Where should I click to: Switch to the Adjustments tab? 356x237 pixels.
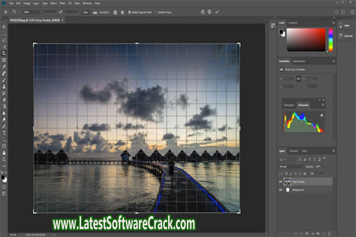click(x=299, y=61)
